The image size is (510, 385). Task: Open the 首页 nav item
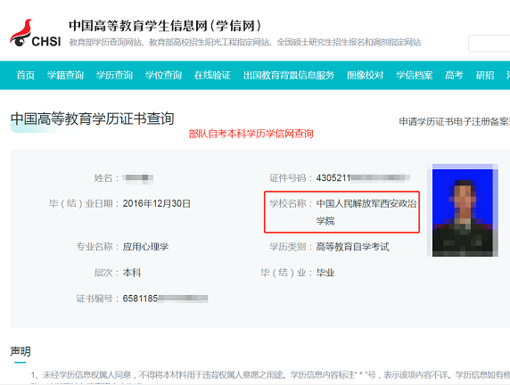[25, 75]
